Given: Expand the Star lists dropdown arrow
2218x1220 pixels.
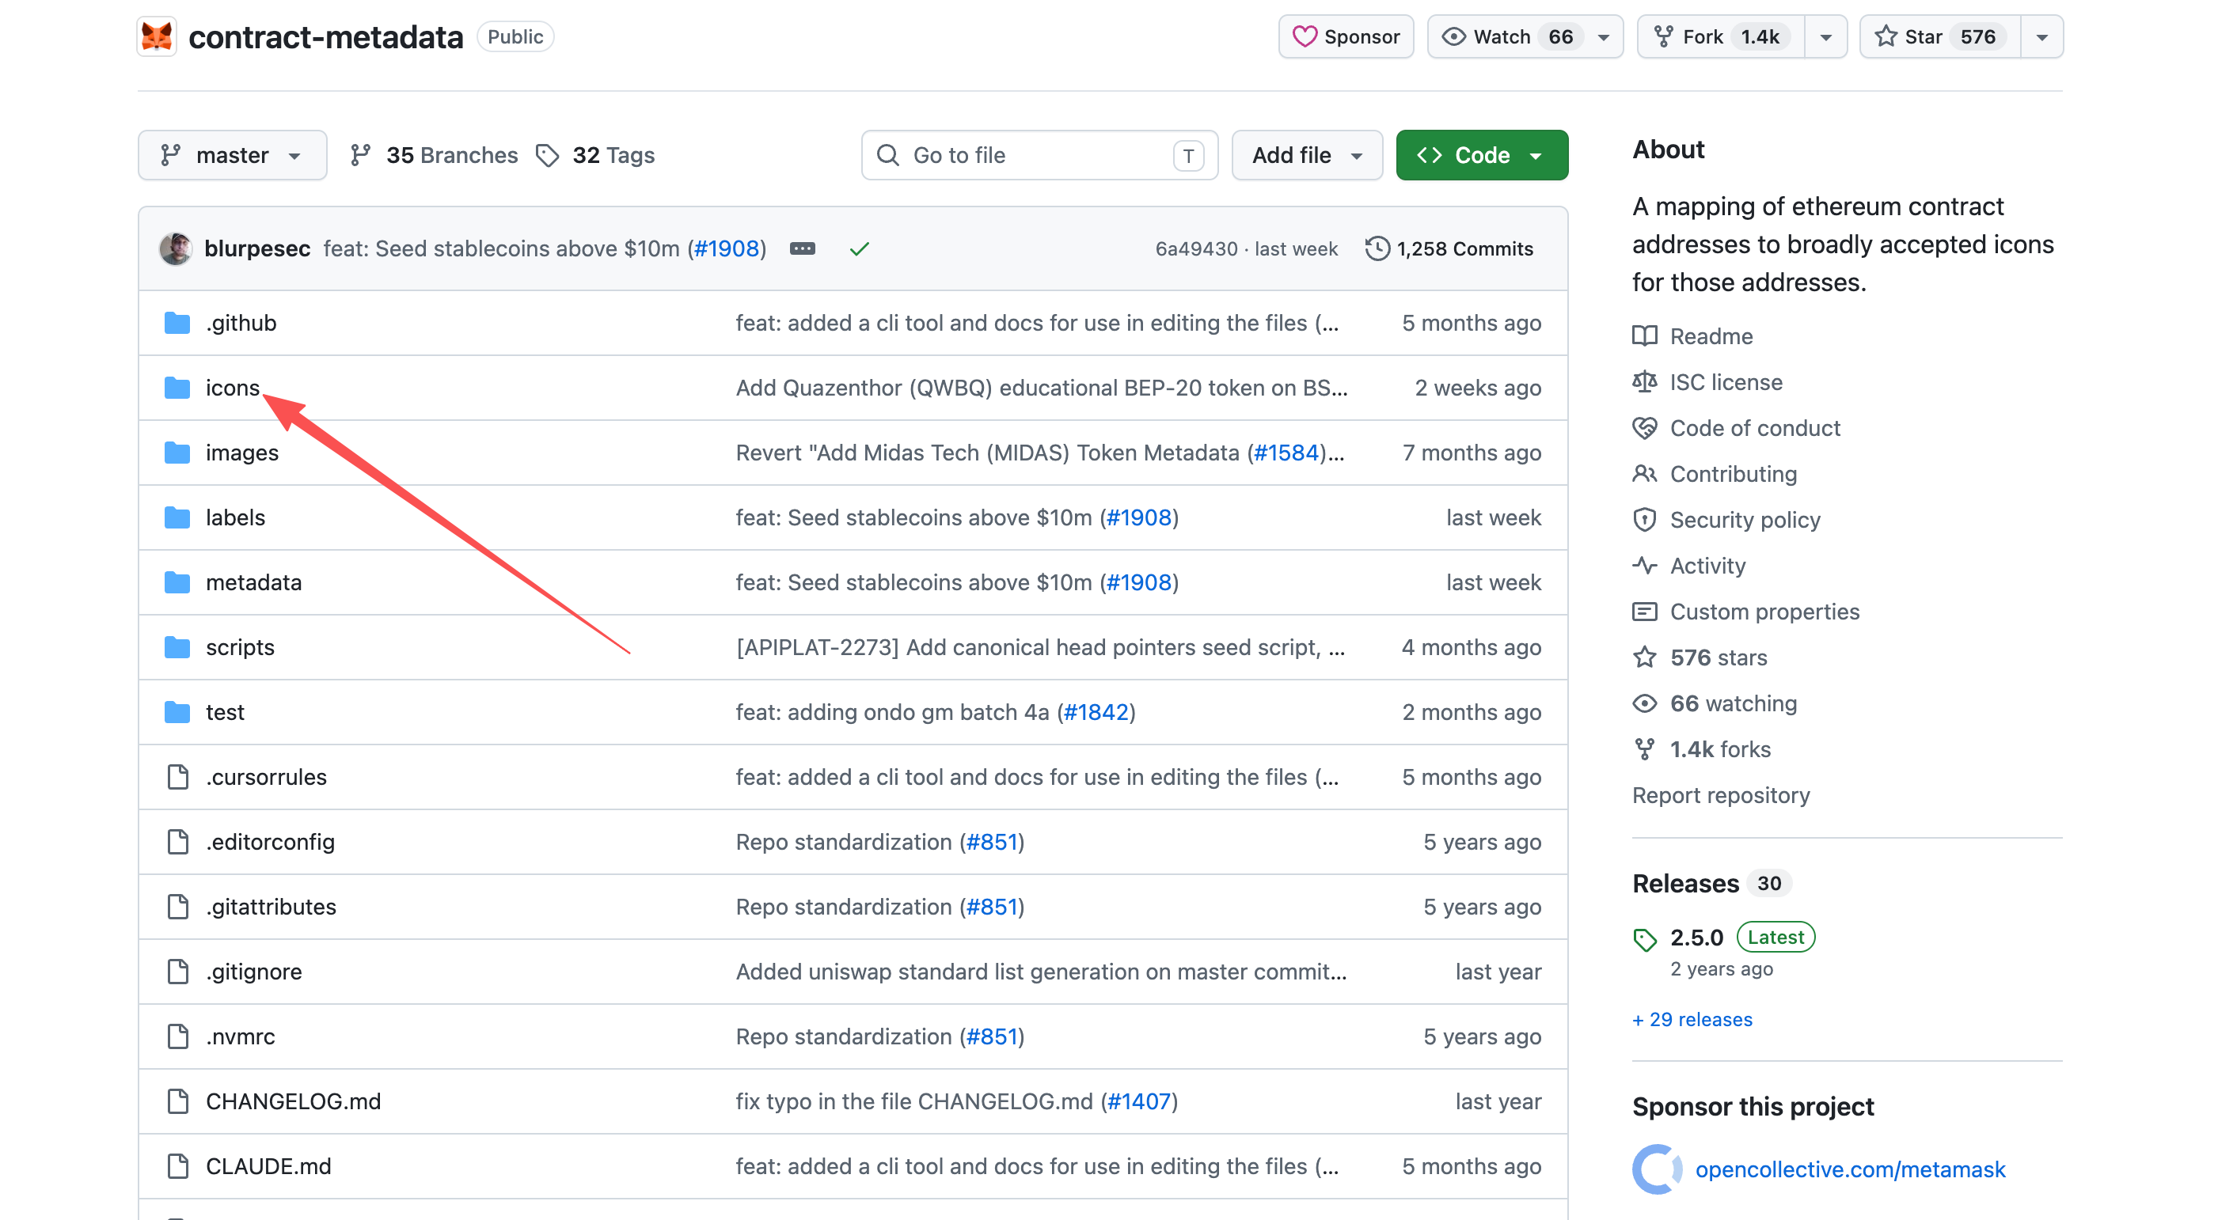Looking at the screenshot, I should [2042, 37].
